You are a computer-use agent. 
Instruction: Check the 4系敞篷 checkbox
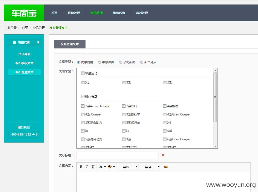[x=165, y=106]
